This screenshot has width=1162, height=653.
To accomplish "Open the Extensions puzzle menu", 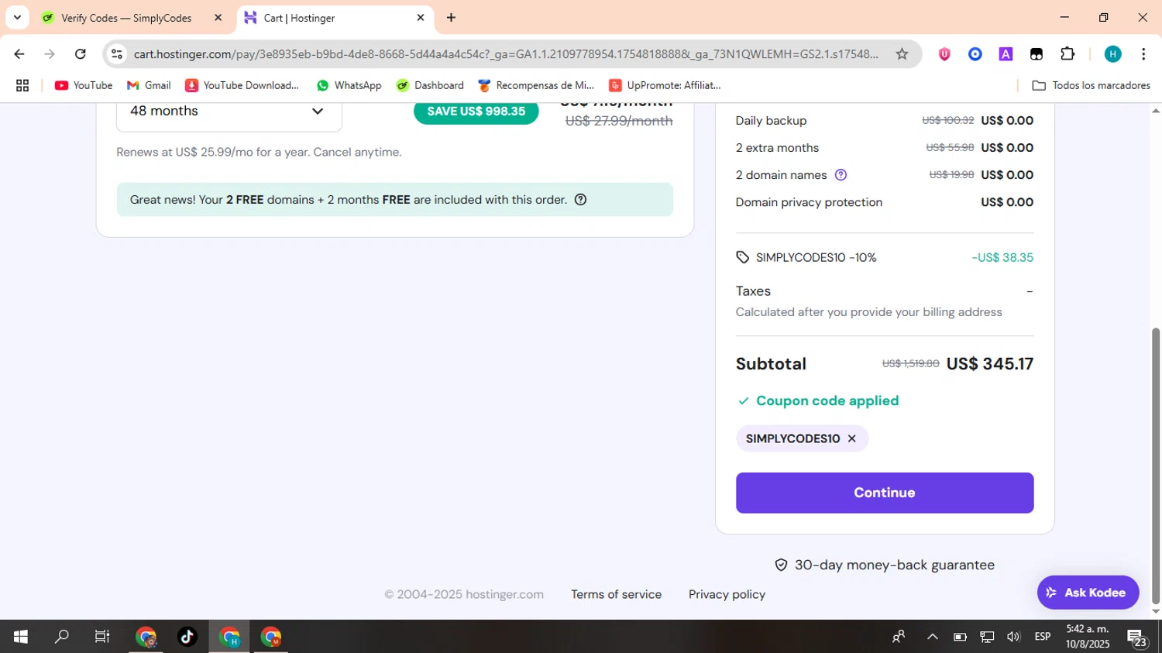I will tap(1067, 54).
